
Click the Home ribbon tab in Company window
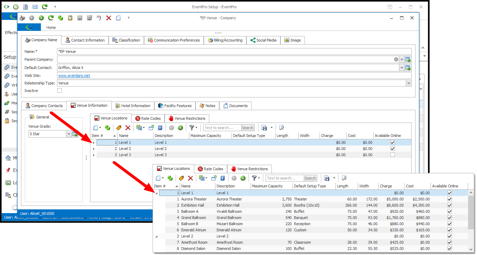51,27
